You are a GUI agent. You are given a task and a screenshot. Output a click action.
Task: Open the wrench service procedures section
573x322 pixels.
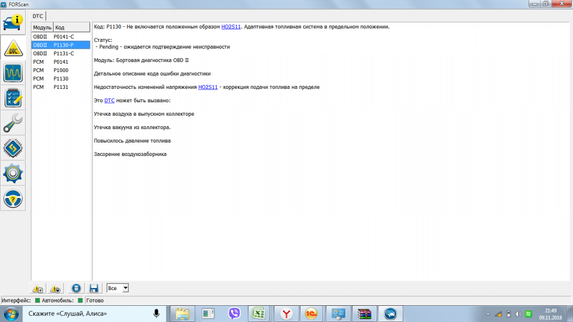[13, 123]
